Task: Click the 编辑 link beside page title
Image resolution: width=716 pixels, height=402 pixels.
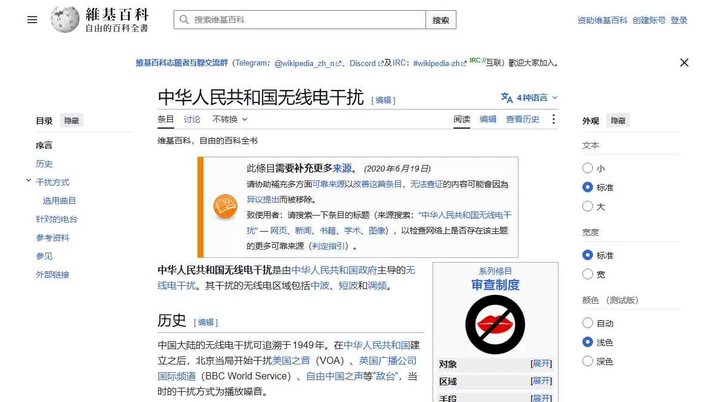Action: (383, 100)
